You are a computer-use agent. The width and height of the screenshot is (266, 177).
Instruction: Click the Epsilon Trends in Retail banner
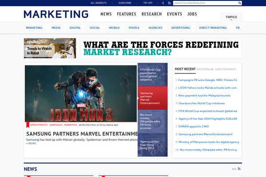pos(50,48)
